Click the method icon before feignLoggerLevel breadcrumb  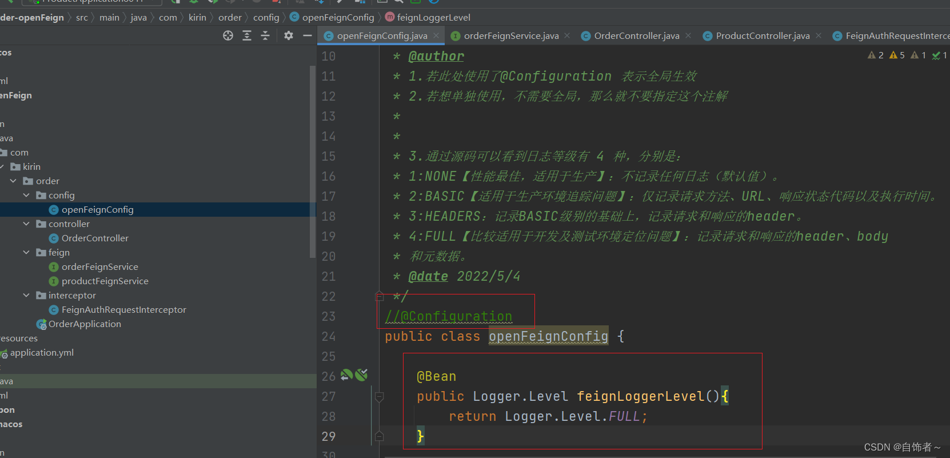[390, 17]
